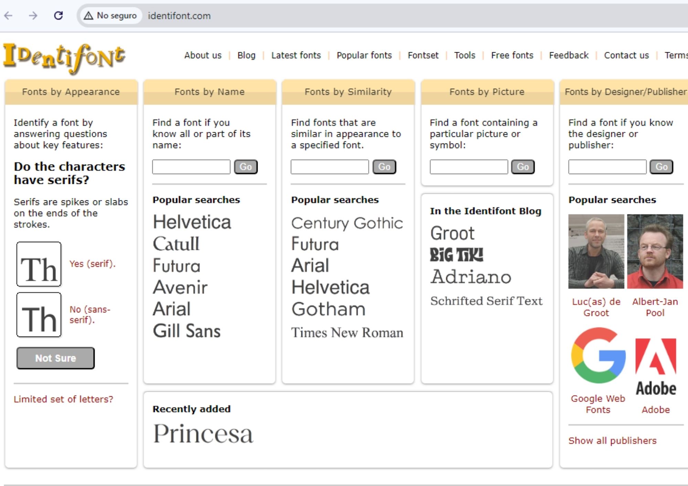Open Century Gothic similarity search
688x486 pixels.
pos(347,223)
